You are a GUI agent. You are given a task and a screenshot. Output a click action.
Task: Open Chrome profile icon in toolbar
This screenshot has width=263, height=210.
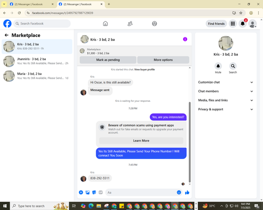pos(251,13)
